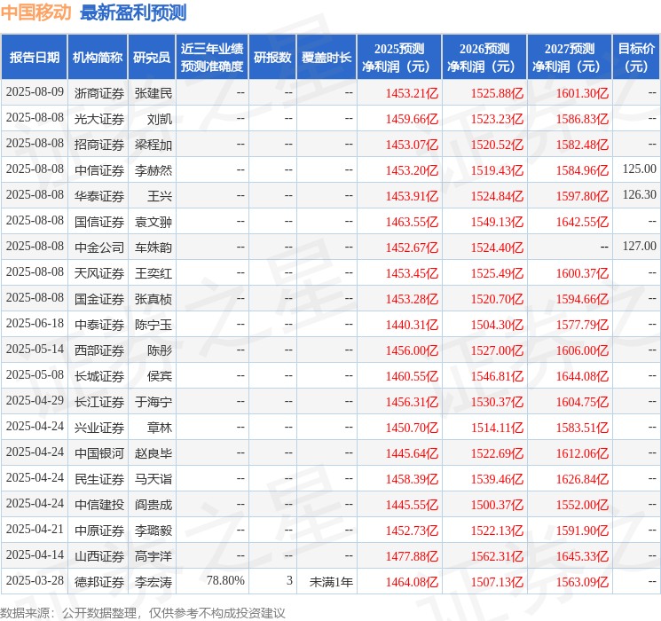Click the 2026预测净利润 header

(x=484, y=58)
